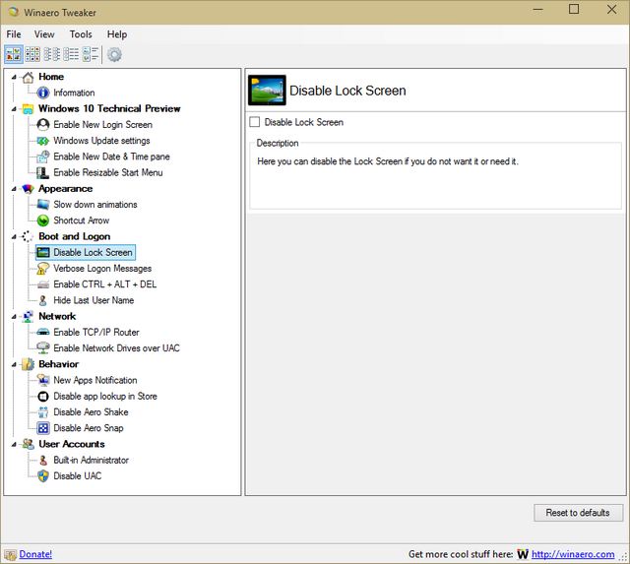Screen dimensions: 630x564
Task: Click the User Accounts people icon
Action: coord(29,444)
